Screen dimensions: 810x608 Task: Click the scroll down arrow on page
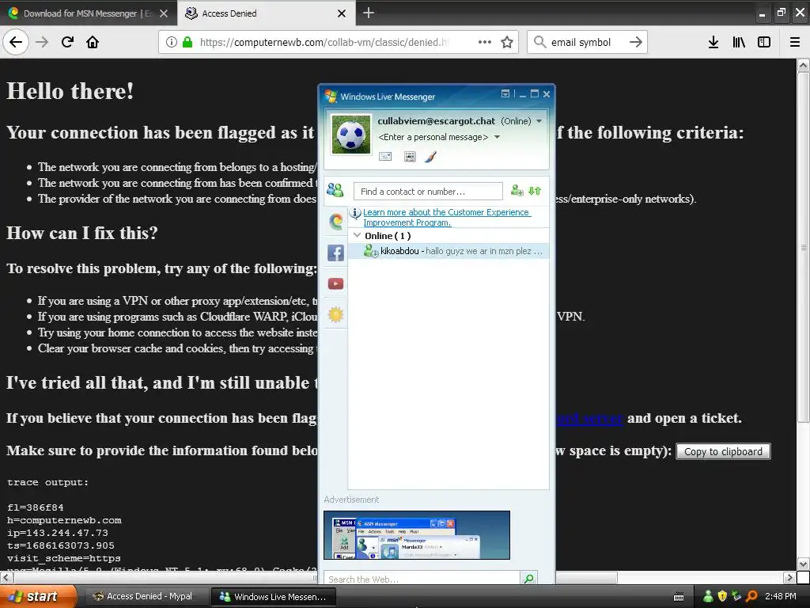click(803, 564)
